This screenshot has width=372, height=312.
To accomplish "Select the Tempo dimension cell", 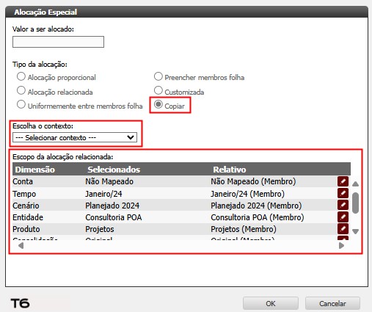I will (x=24, y=194).
